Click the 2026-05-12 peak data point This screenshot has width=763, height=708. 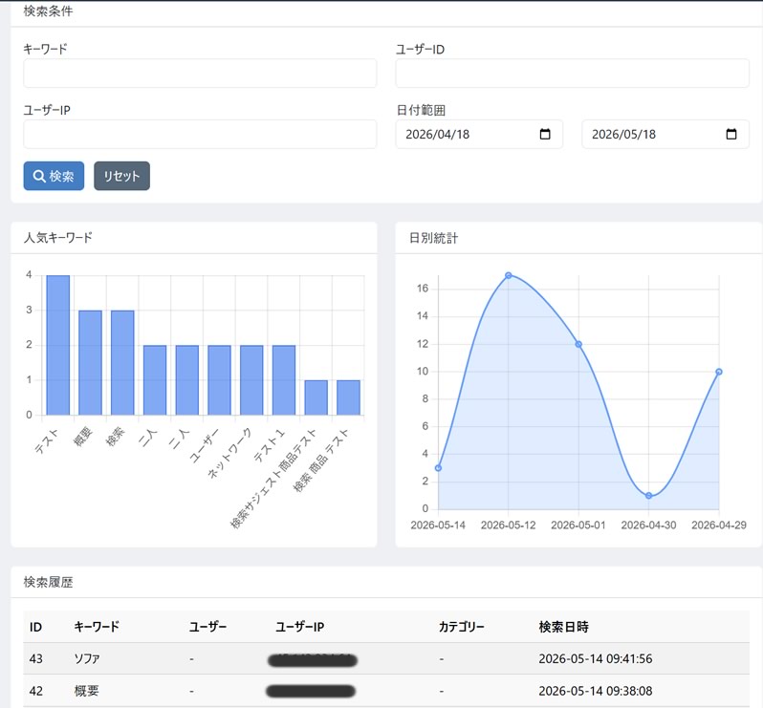point(508,275)
